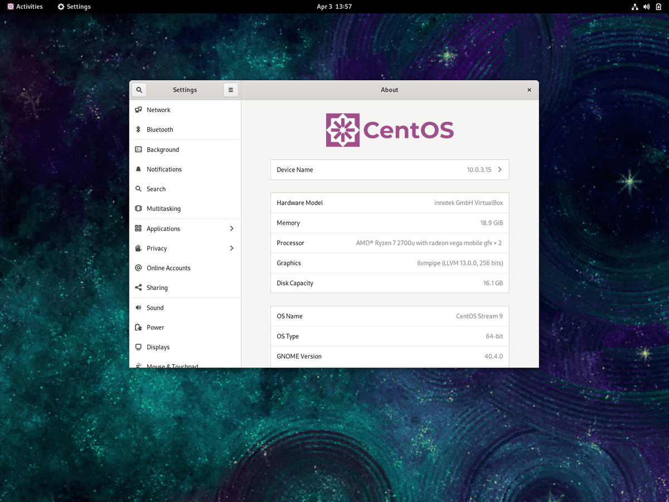Expand the Applications submenu chevron
Screen dimensions: 669x502
231,229
